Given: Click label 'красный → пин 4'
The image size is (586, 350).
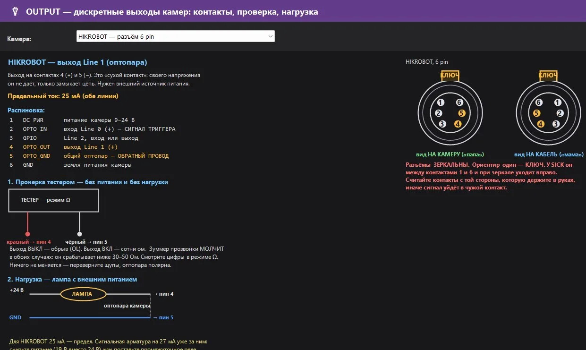Looking at the screenshot, I should pos(29,242).
